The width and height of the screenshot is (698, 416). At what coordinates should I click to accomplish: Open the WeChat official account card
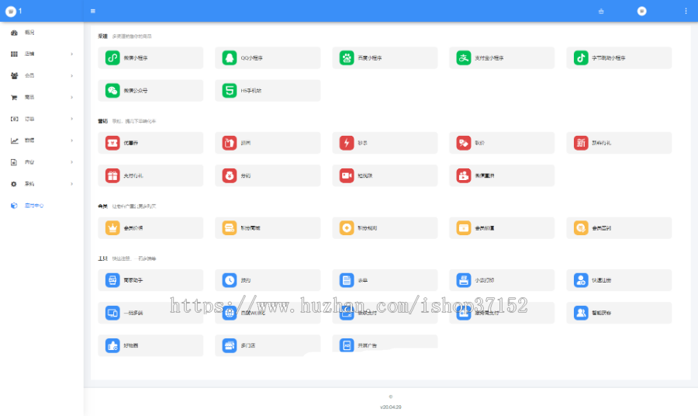click(150, 90)
